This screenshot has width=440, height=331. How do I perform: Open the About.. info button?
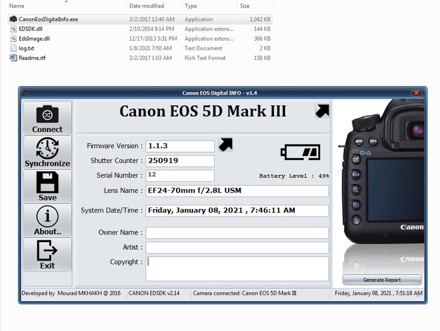click(48, 220)
